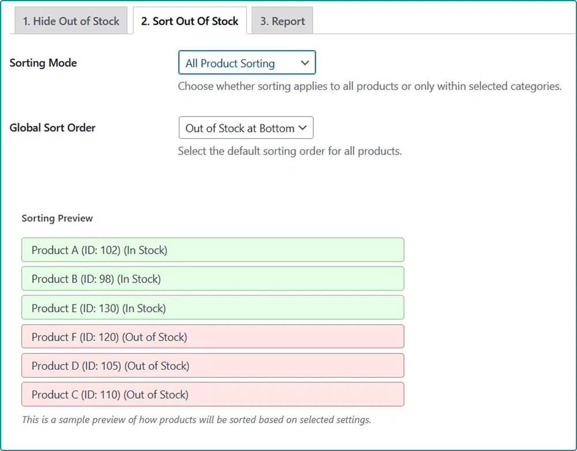577x451 pixels.
Task: Click the italic sample preview note
Action: (196, 420)
